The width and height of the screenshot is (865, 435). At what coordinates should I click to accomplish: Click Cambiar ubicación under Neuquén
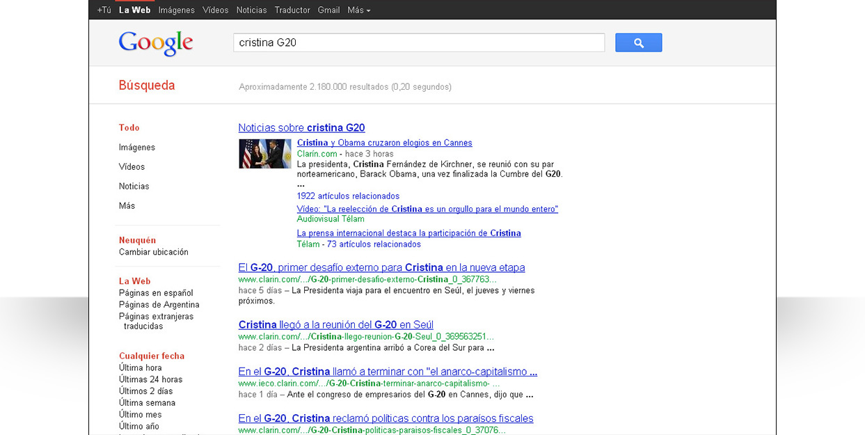(x=153, y=252)
